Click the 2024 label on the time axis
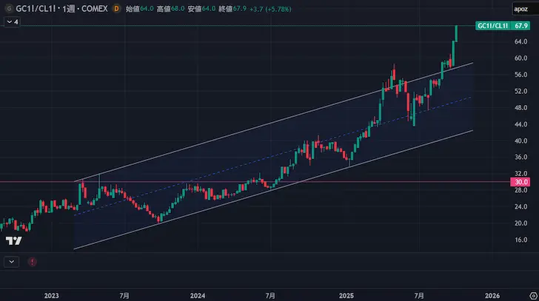539x301 pixels. point(197,295)
